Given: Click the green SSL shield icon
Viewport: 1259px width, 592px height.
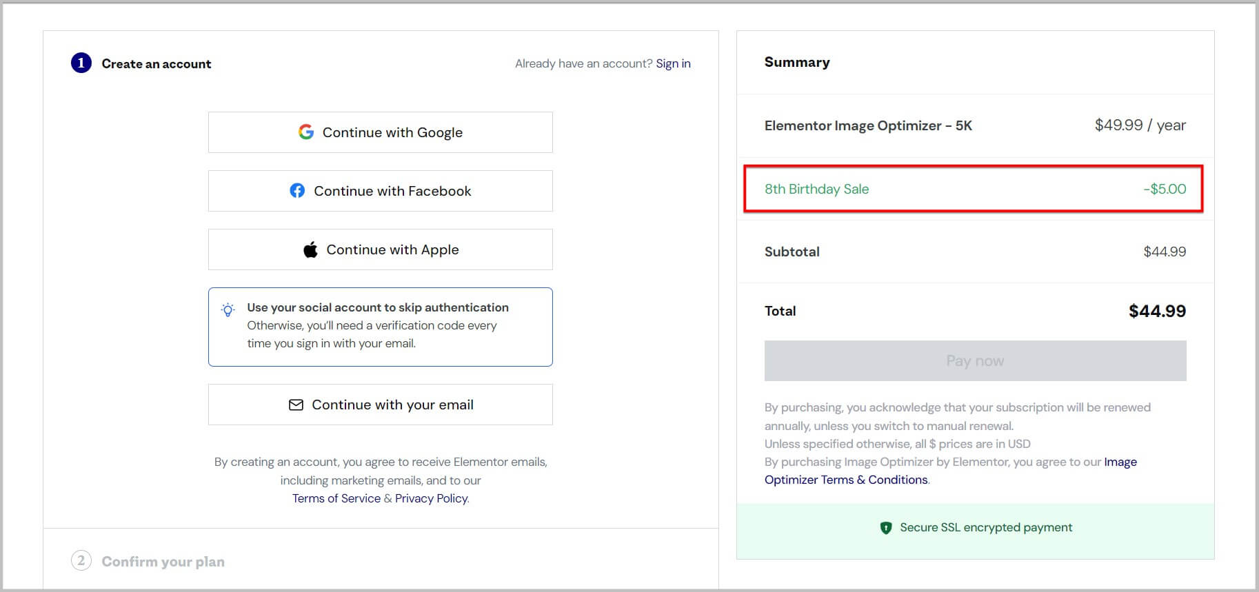Looking at the screenshot, I should [x=886, y=528].
